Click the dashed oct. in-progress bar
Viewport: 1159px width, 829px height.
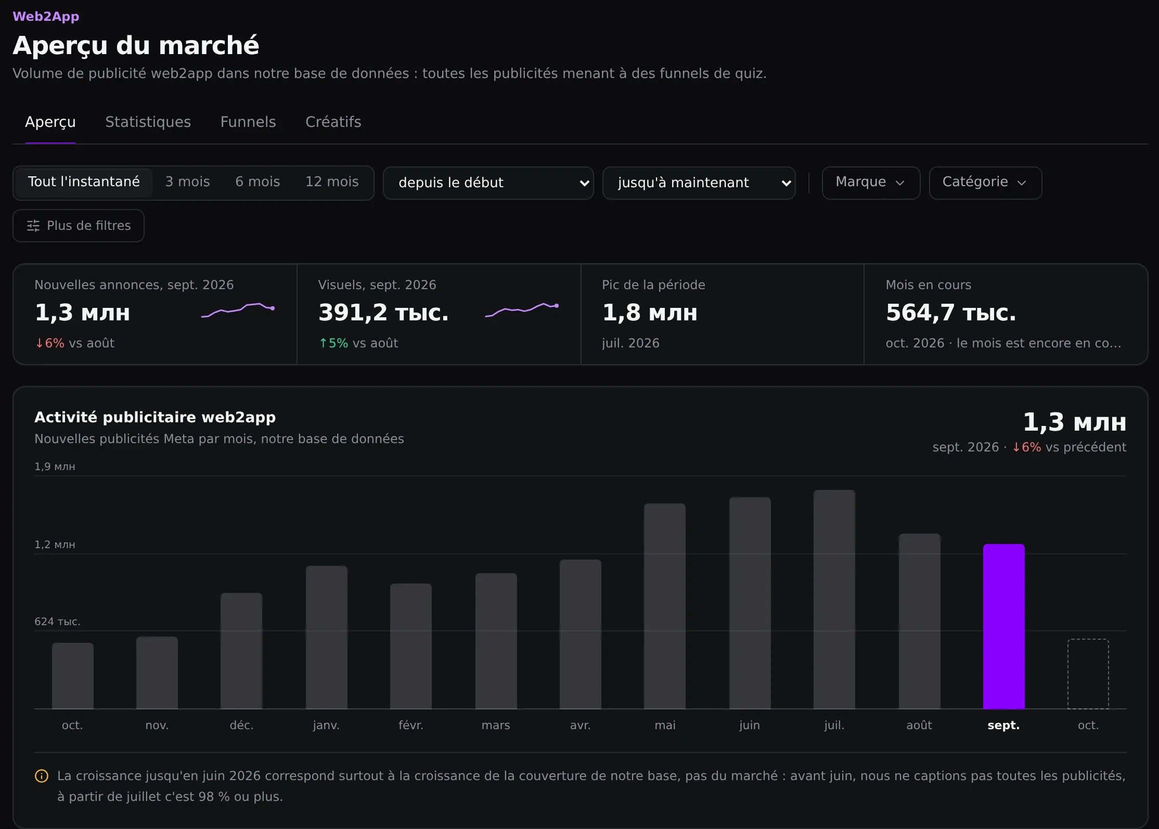[1088, 674]
